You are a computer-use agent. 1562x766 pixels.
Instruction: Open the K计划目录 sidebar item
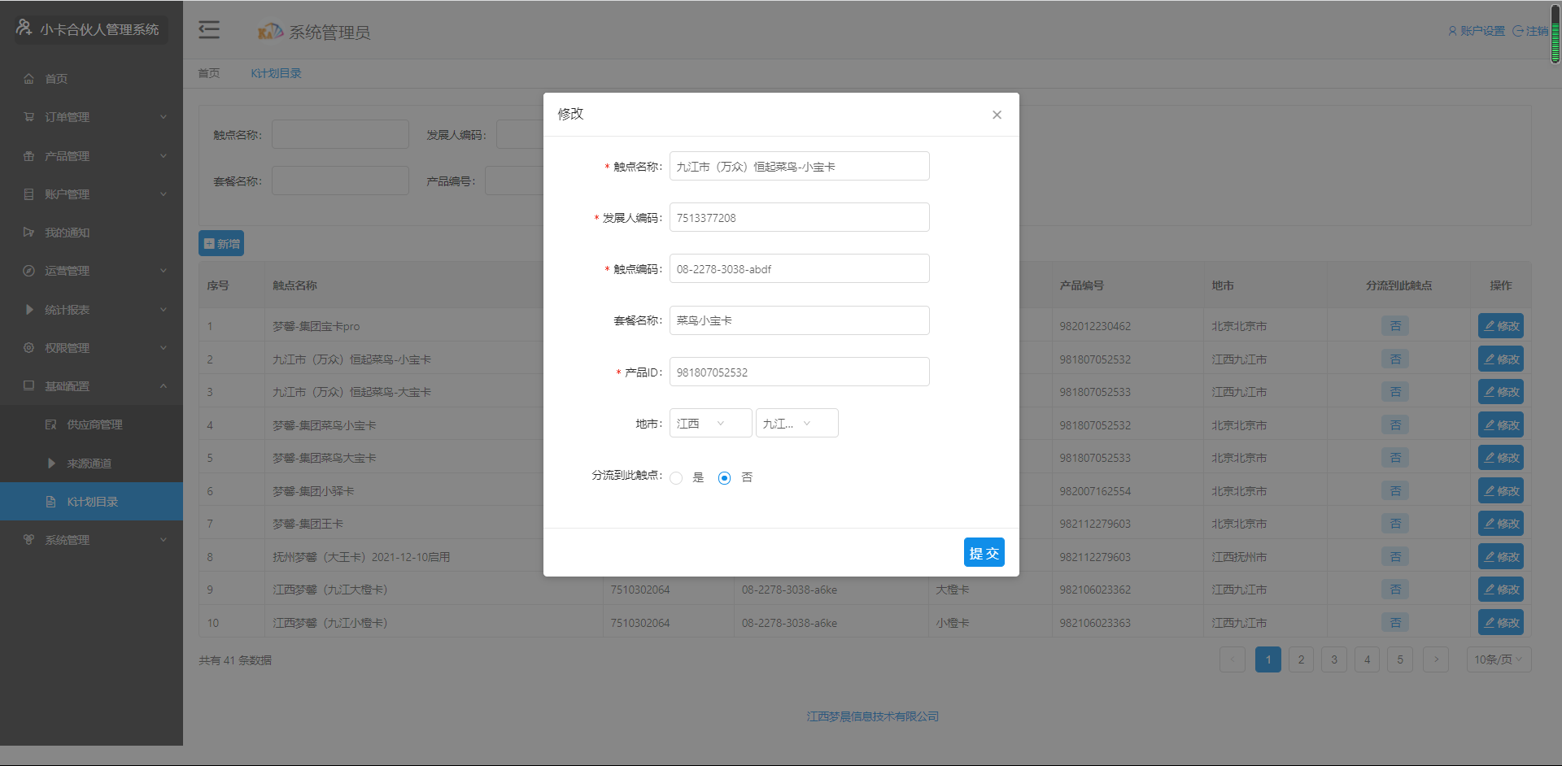coord(92,502)
